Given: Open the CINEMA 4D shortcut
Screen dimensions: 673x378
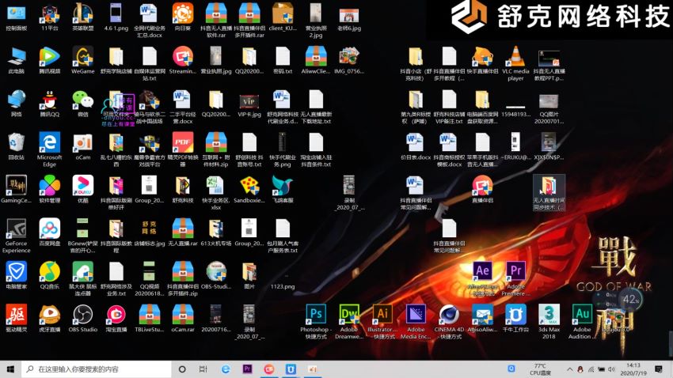Looking at the screenshot, I should 449,314.
